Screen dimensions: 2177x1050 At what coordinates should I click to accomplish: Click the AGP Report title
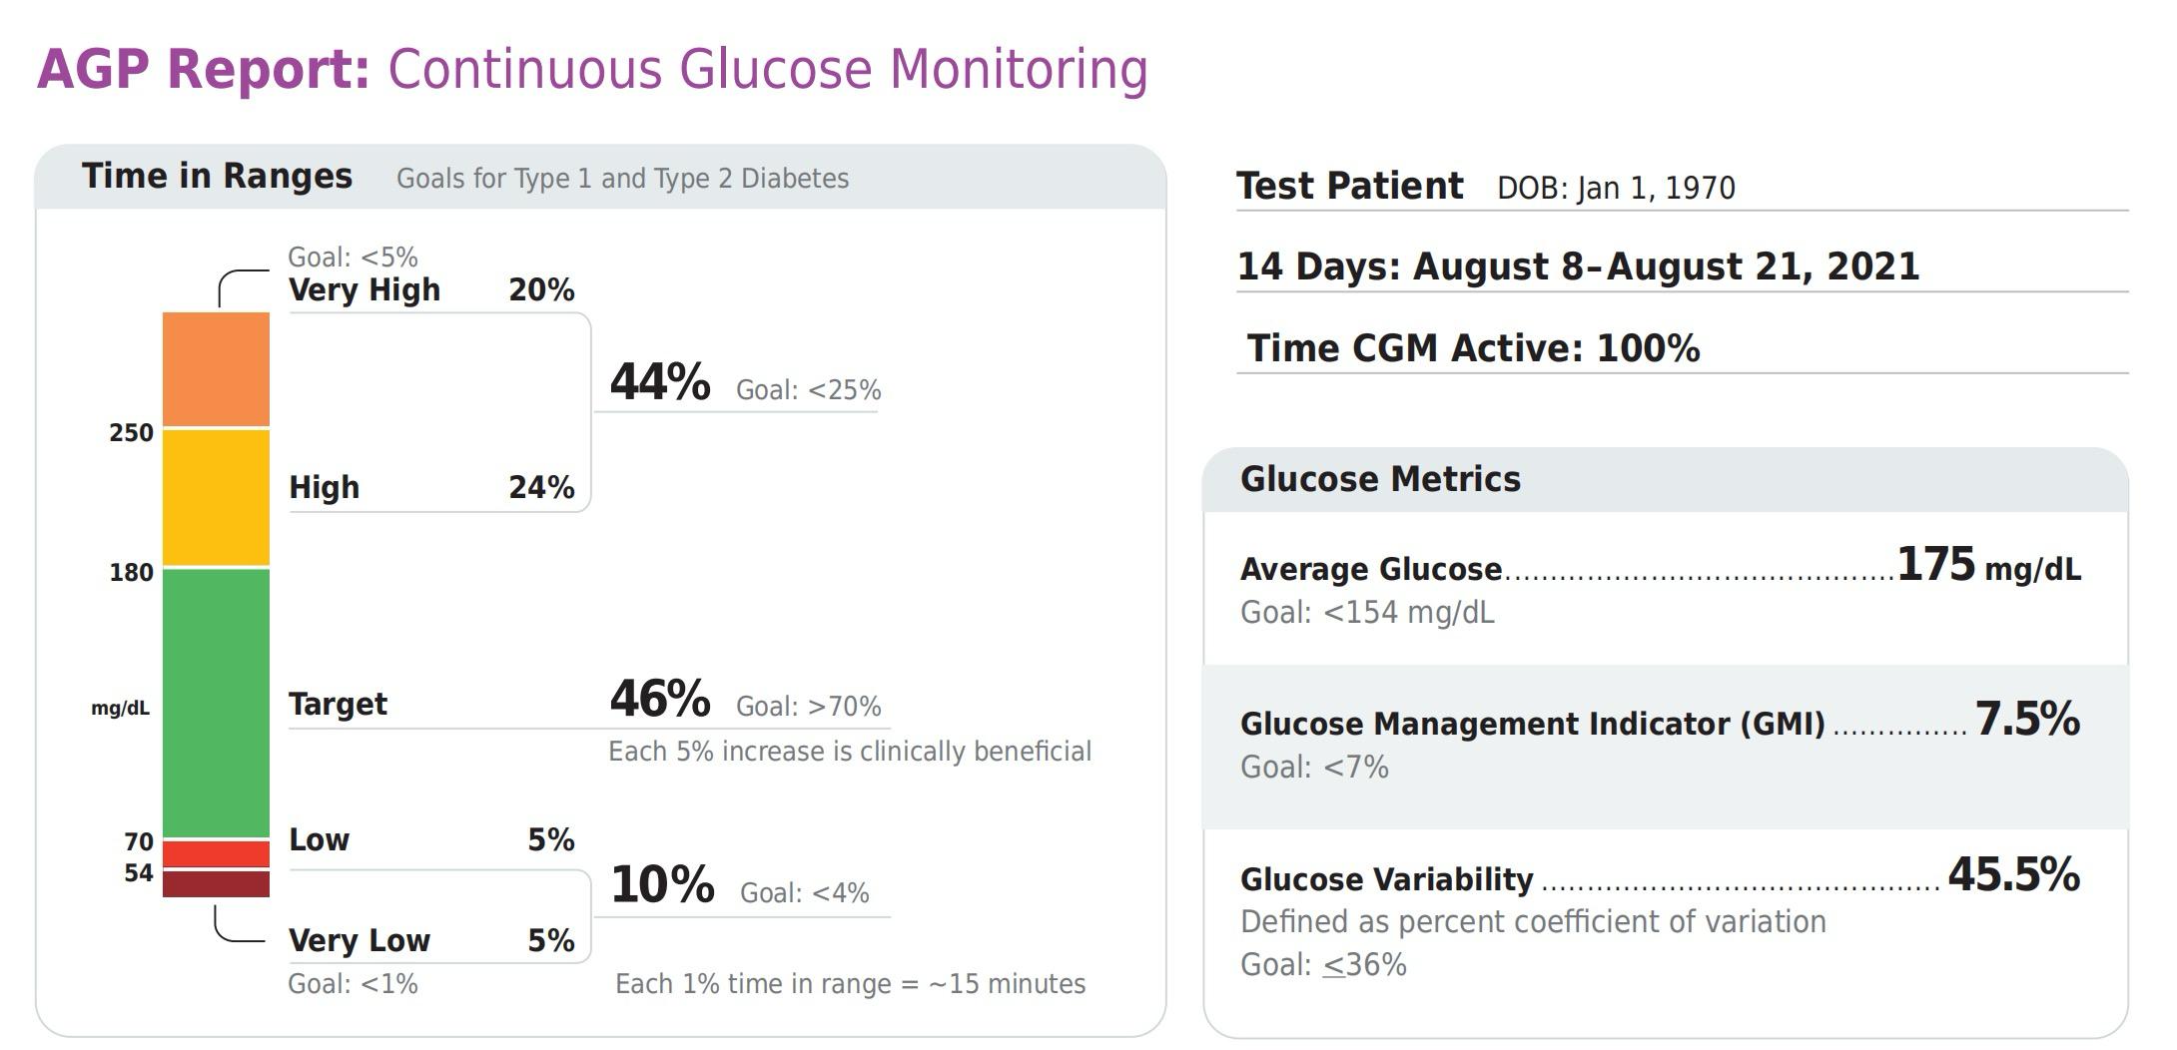tap(592, 69)
